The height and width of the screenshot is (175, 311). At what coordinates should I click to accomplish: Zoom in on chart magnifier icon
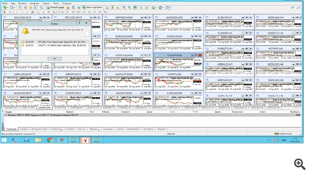point(124,7)
